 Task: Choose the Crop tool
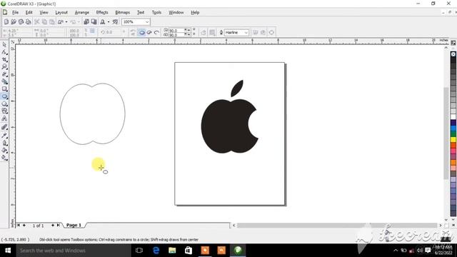(x=4, y=59)
